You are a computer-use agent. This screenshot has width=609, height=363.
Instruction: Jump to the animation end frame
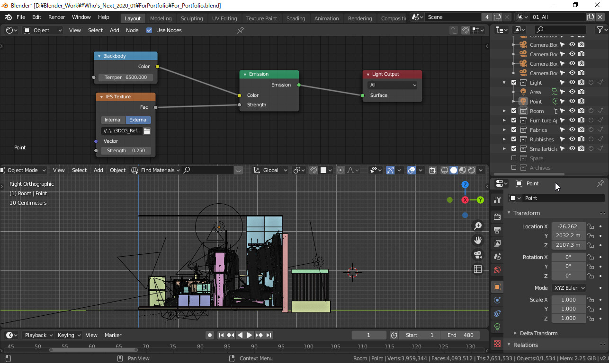pyautogui.click(x=269, y=335)
